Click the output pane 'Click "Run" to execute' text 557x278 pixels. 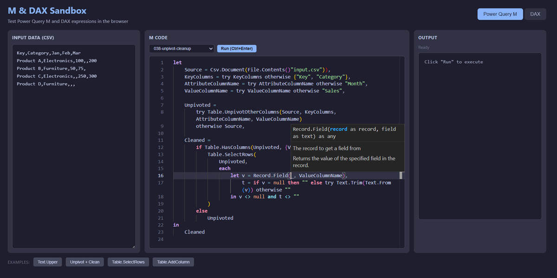coord(453,62)
